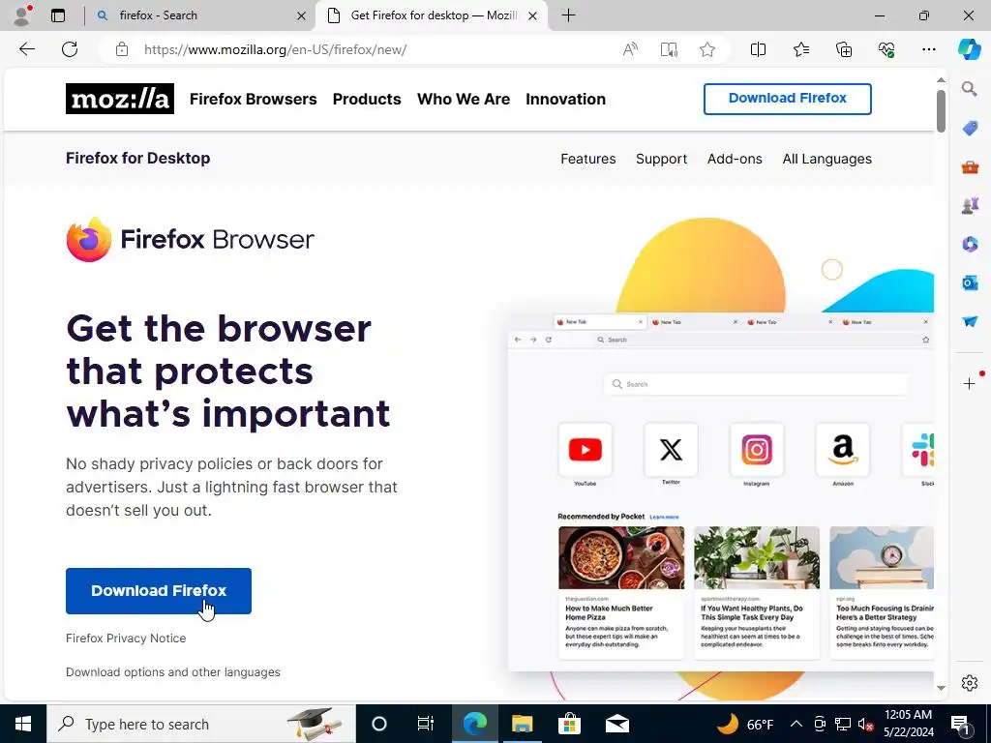Screen dimensions: 991x743
Task: Open Cortana circle icon in taskbar
Action: pyautogui.click(x=379, y=724)
